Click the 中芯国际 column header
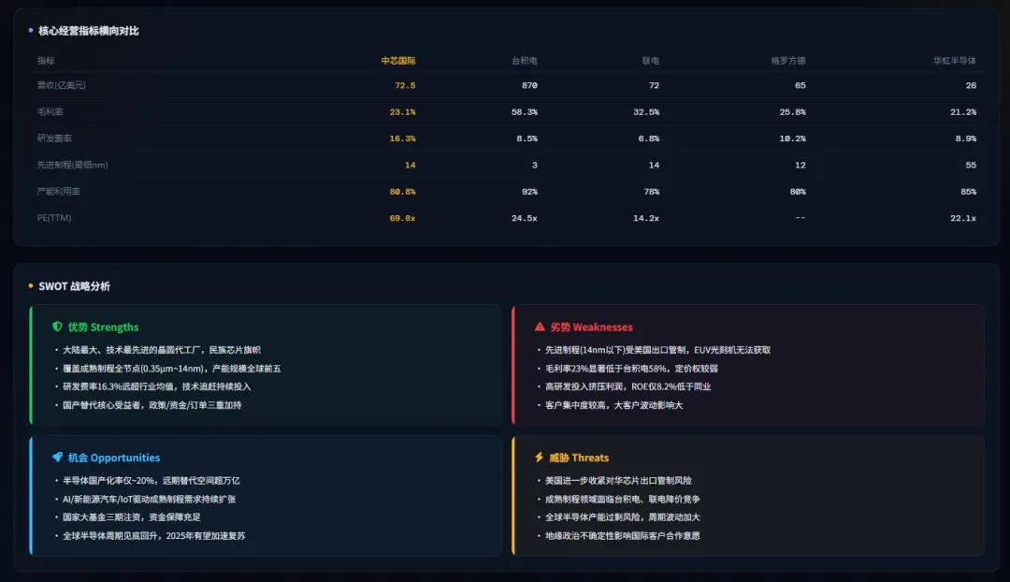Screen dimensions: 1010x582 pos(398,61)
